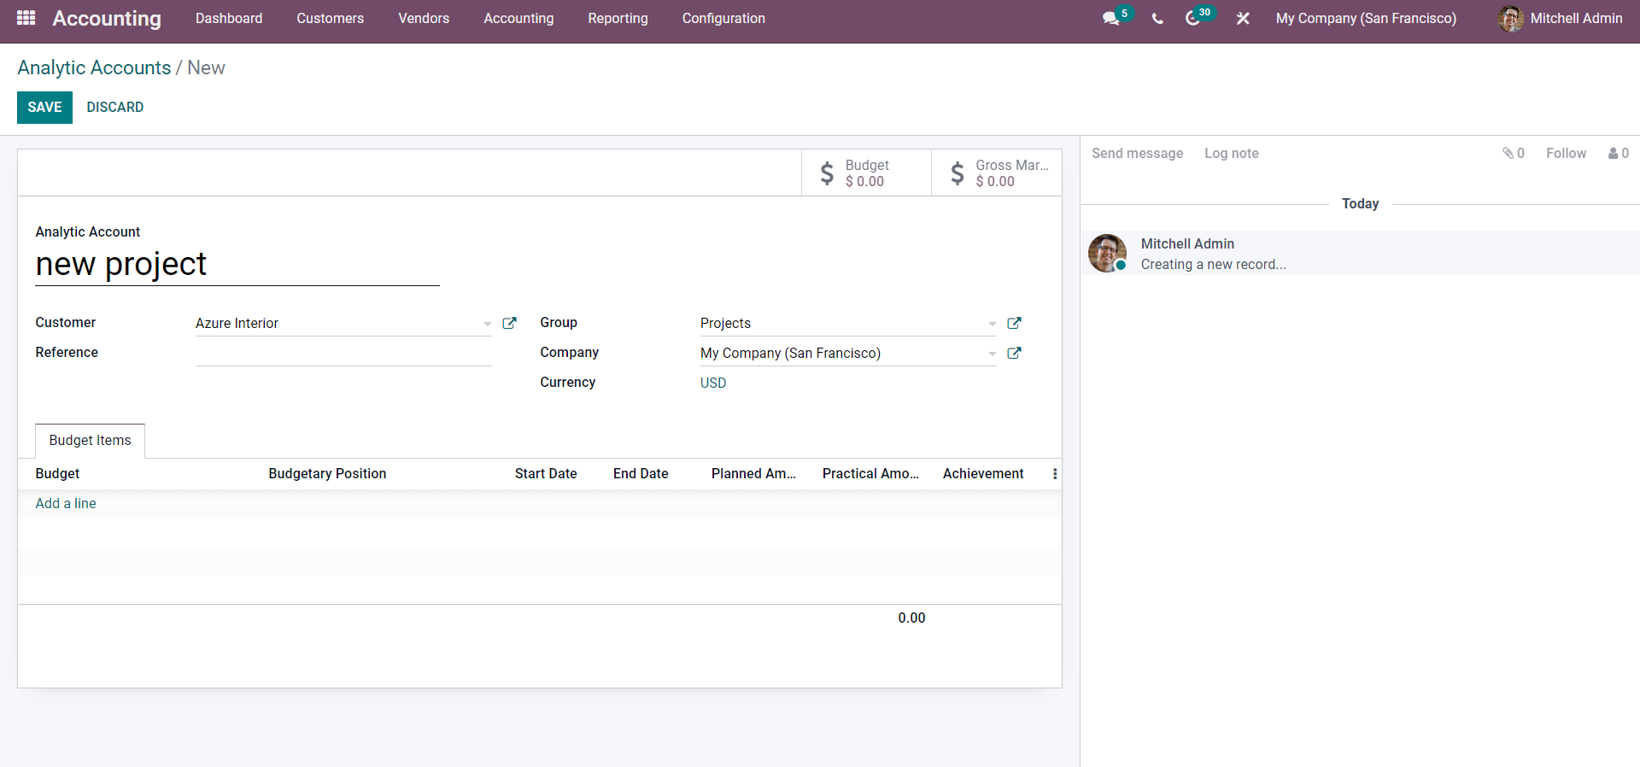
Task: Click Add a line link
Action: click(66, 503)
